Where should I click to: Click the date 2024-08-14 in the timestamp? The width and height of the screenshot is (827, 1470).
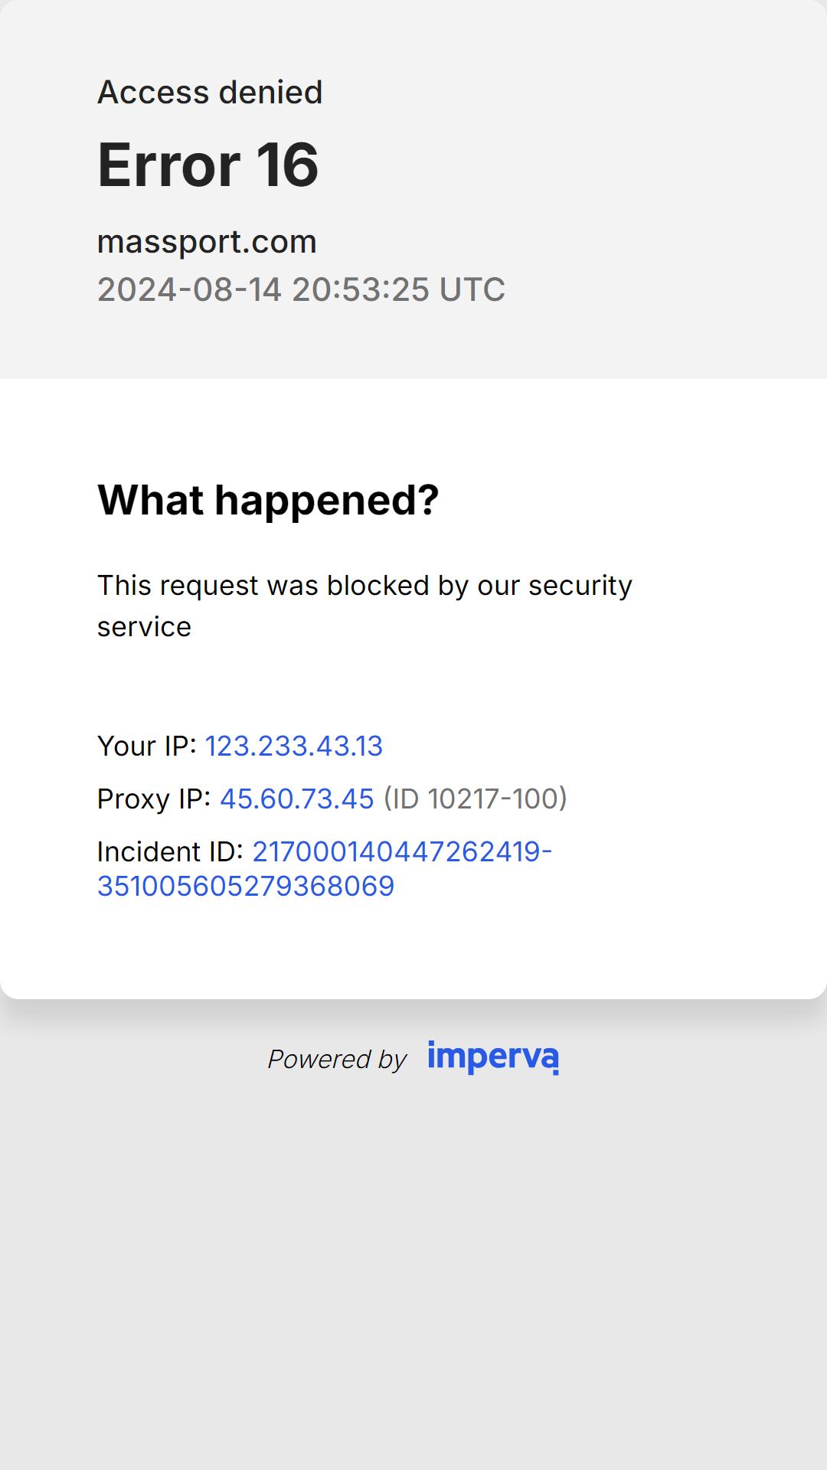[189, 289]
